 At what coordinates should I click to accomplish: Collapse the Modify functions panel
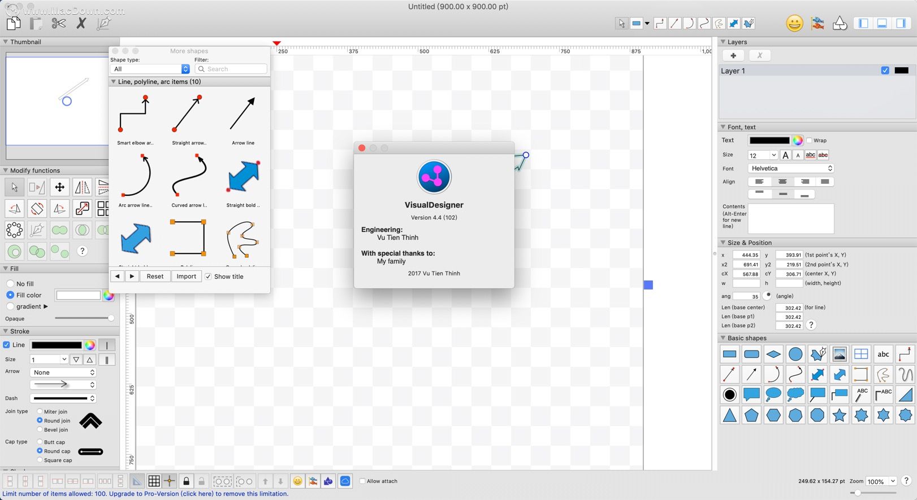coord(5,170)
